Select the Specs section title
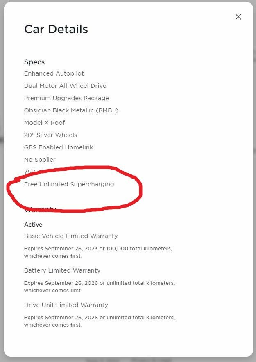Screen dimensions: 256x362 click(34, 62)
